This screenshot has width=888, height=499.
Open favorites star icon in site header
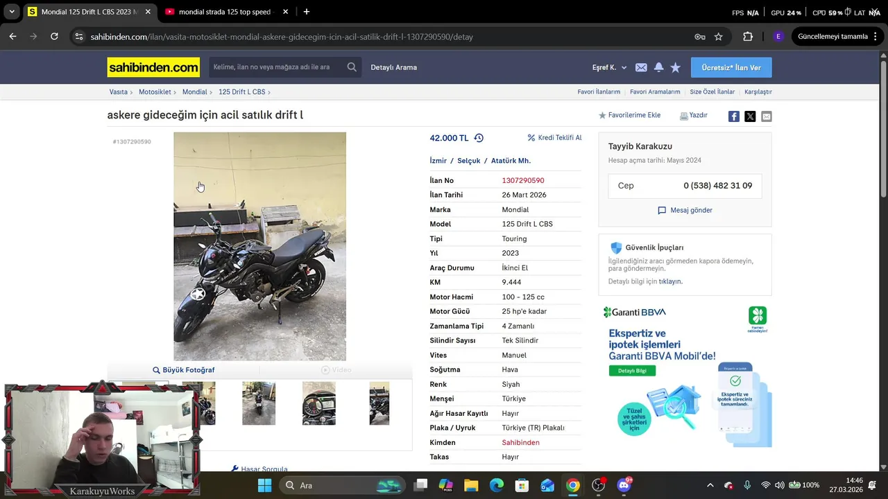[x=676, y=67]
